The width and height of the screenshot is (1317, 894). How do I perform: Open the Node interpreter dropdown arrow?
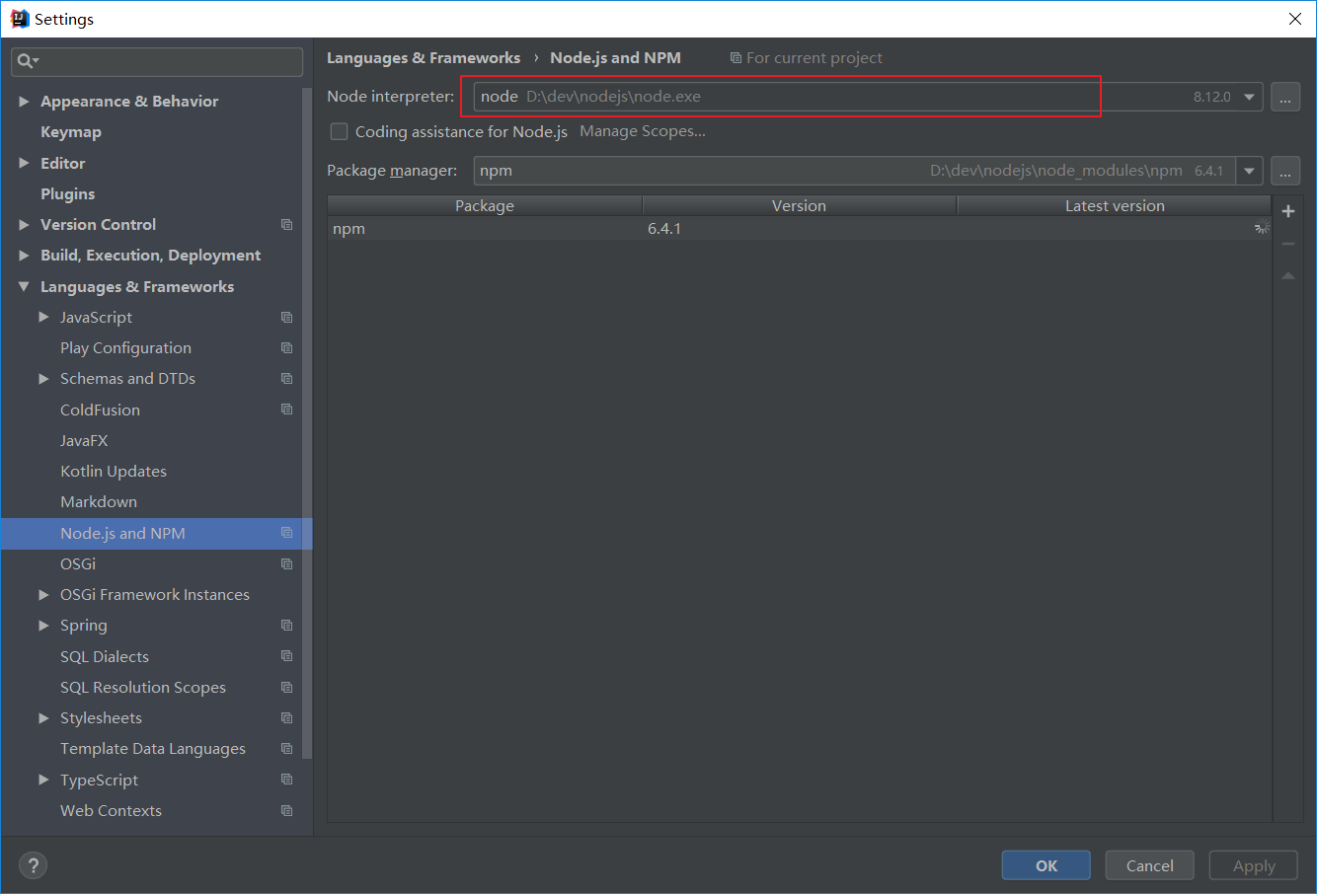[1249, 97]
